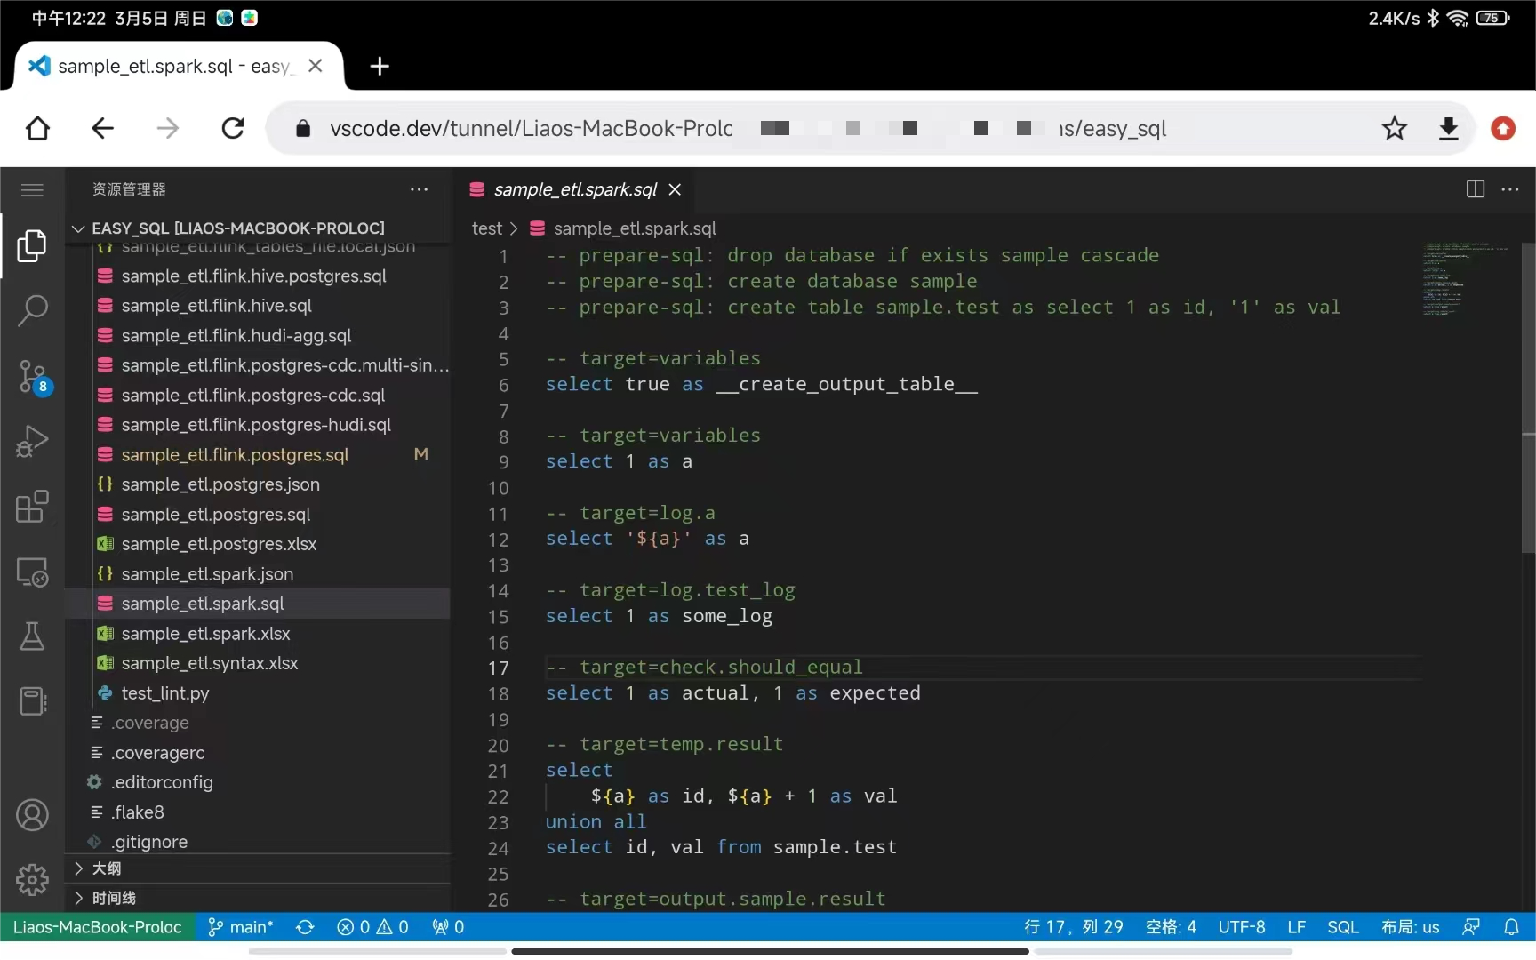Open the Source Control view

pos(32,377)
